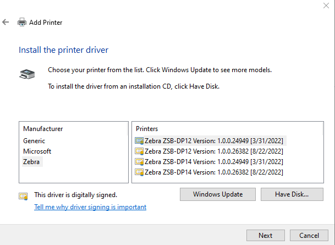Open 'Tell me why driver signing is important'
The image size is (335, 245).
point(90,207)
